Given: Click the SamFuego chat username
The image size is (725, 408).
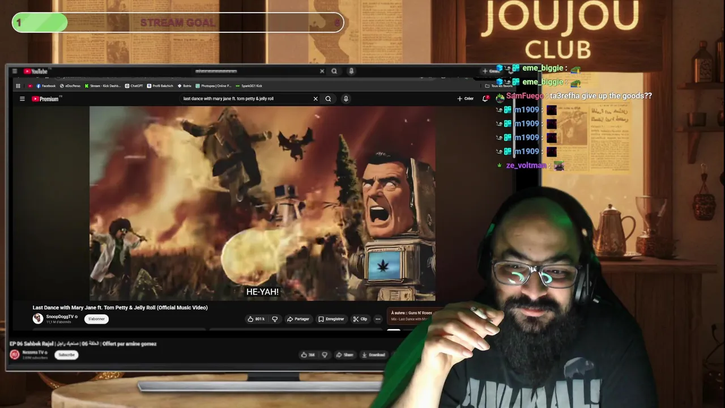Looking at the screenshot, I should 526,96.
